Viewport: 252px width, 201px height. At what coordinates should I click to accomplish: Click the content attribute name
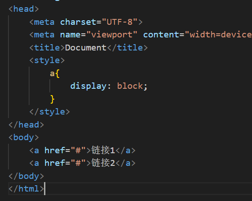(x=161, y=35)
